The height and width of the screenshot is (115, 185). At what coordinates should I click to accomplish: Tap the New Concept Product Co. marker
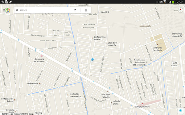(x=147, y=62)
